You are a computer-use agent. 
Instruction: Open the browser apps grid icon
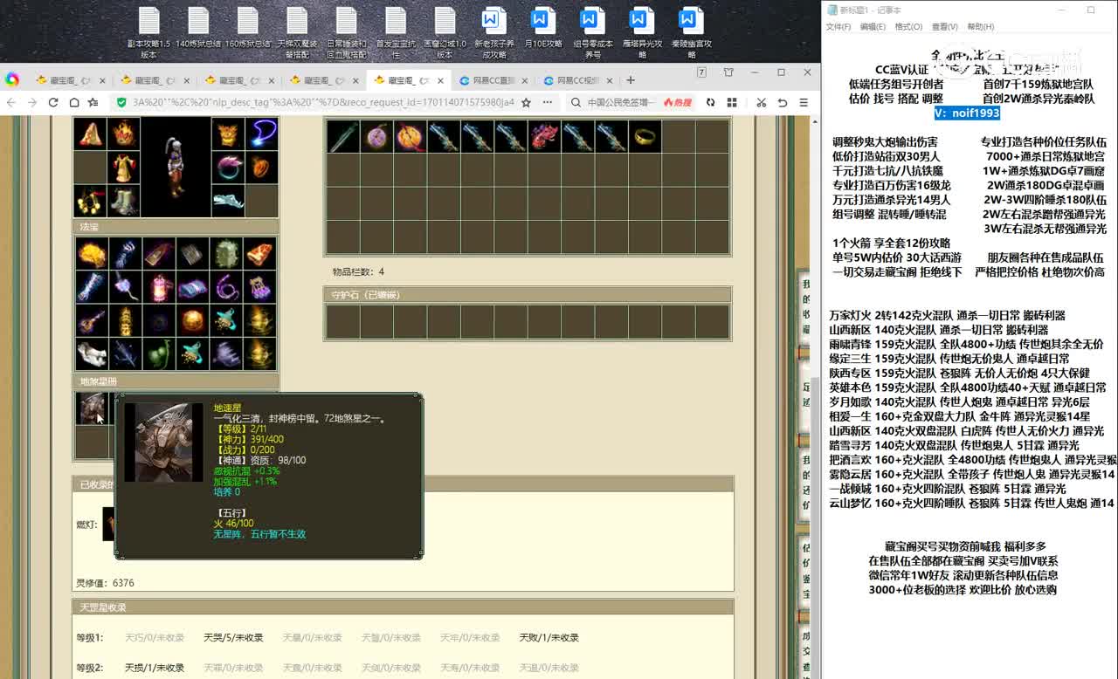[x=731, y=102]
